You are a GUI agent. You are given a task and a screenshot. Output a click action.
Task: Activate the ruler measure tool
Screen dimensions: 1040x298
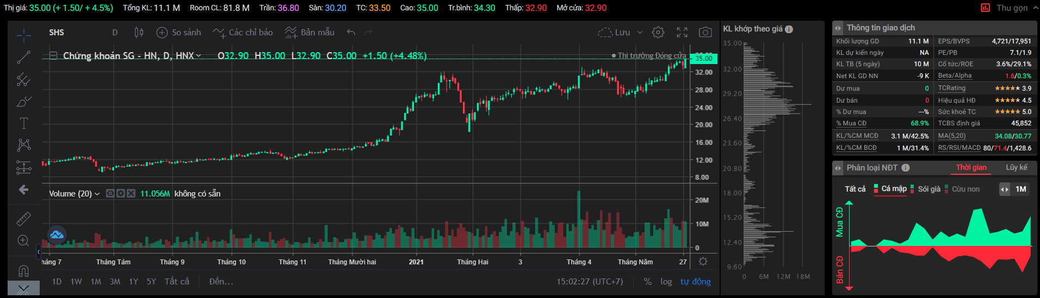point(23,219)
